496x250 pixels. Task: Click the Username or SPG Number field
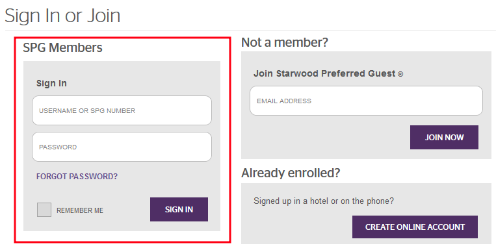[122, 110]
